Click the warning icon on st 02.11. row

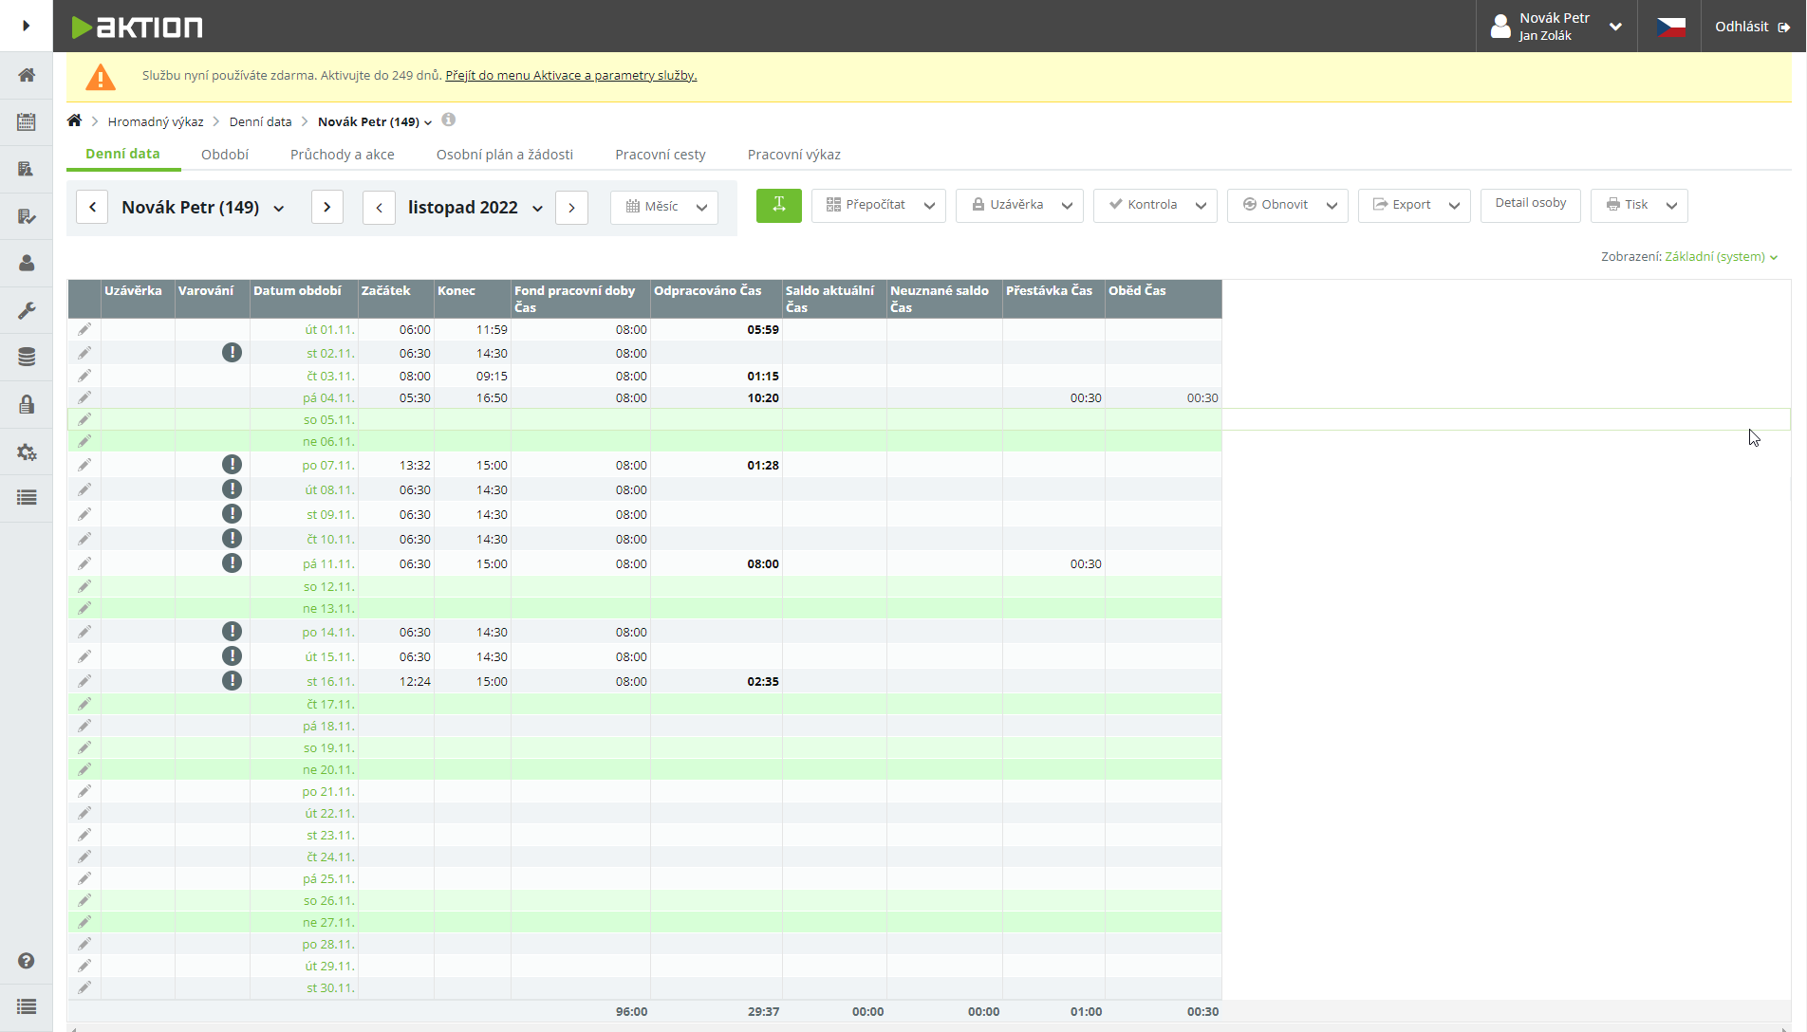[x=232, y=353]
